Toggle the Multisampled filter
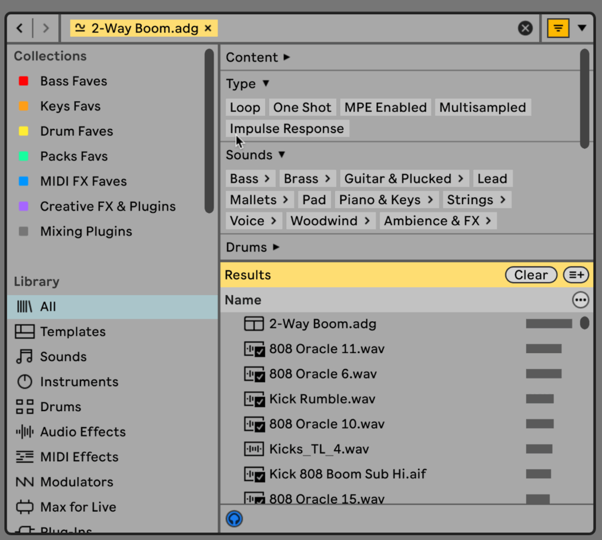 tap(482, 107)
